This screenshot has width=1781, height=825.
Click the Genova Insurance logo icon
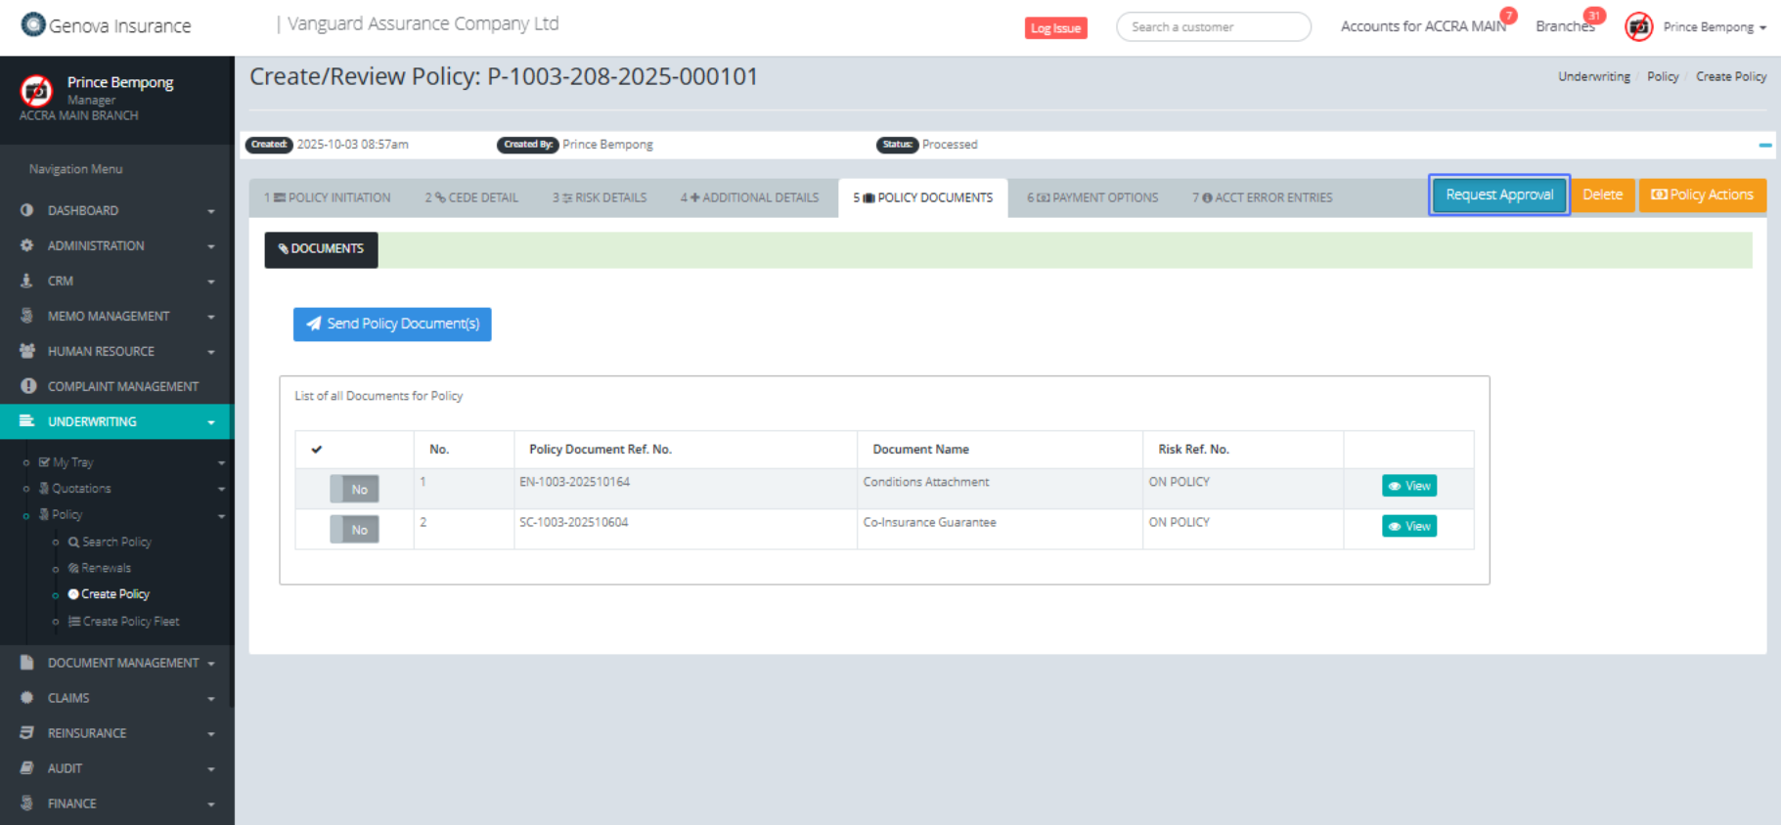click(x=33, y=24)
